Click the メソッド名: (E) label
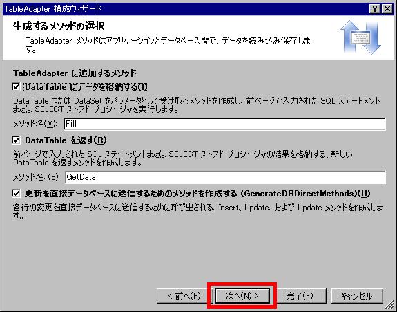The height and width of the screenshot is (312, 397). coord(36,177)
